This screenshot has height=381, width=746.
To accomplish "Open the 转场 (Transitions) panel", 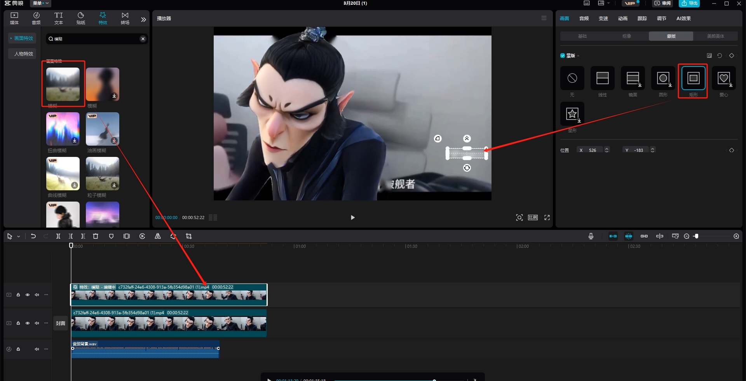I will (x=125, y=18).
